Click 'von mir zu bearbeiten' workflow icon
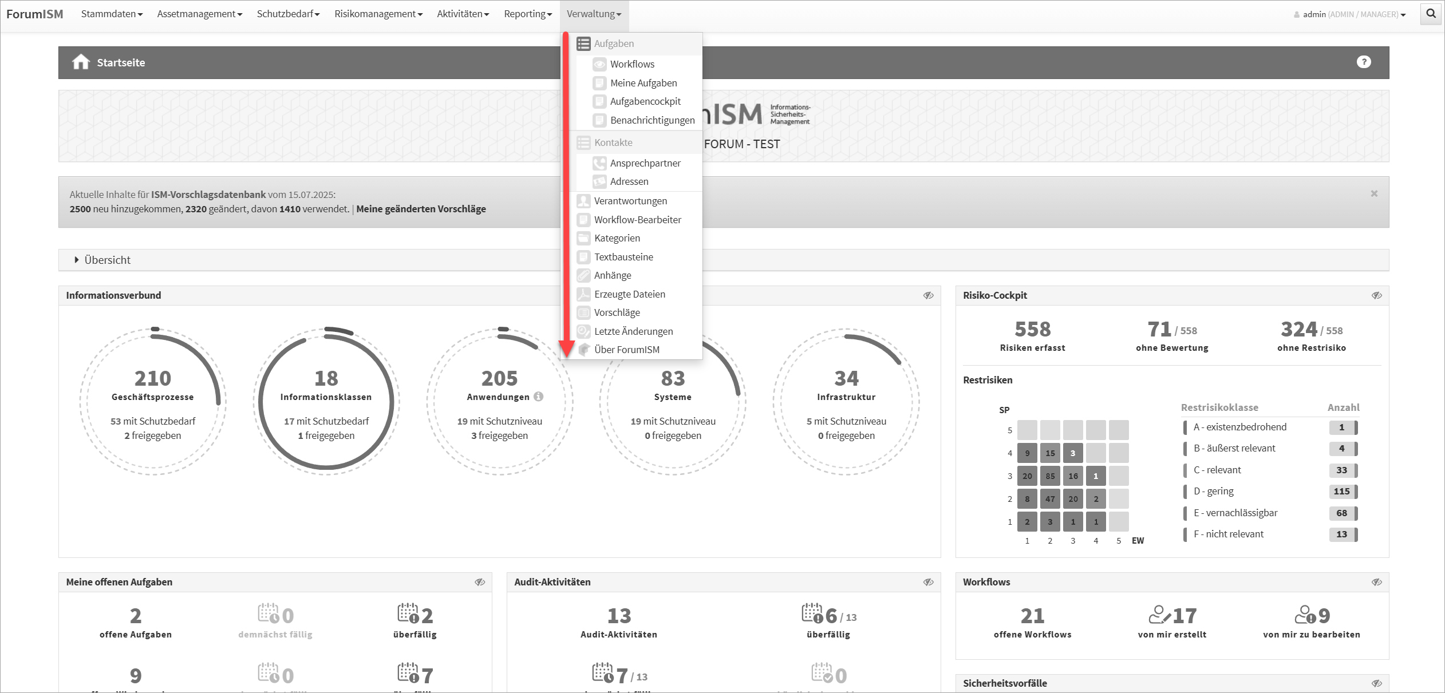The image size is (1445, 693). [1305, 615]
